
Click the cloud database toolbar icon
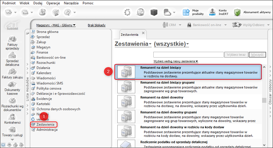coord(167,12)
